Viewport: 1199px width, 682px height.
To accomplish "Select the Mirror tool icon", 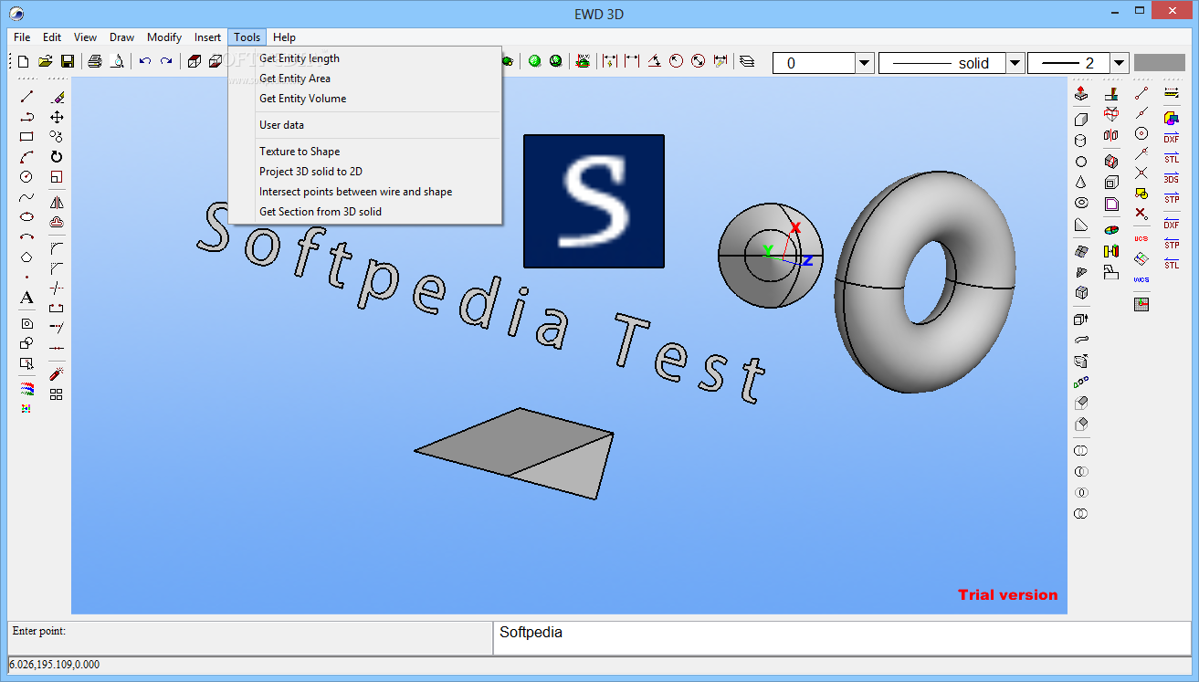I will point(57,203).
